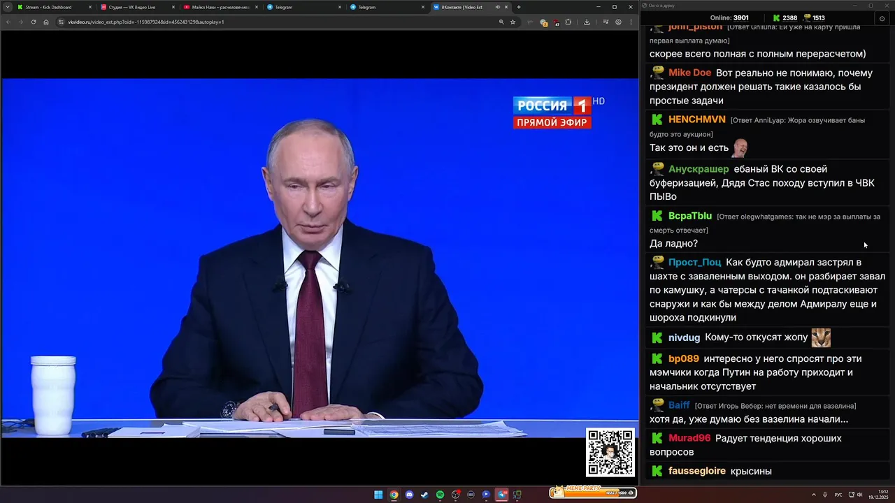Open chat settings gear icon
The width and height of the screenshot is (895, 503).
(x=882, y=18)
